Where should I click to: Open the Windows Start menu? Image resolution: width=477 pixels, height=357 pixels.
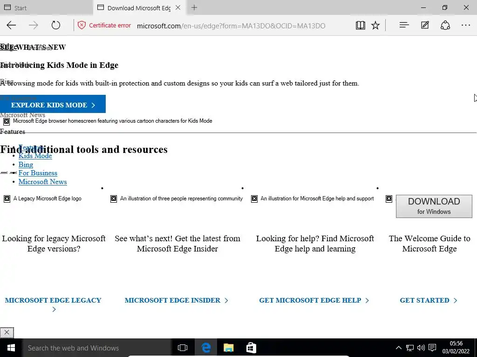click(x=11, y=348)
